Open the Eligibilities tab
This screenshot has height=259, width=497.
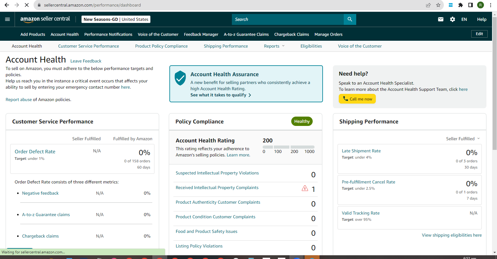click(311, 46)
